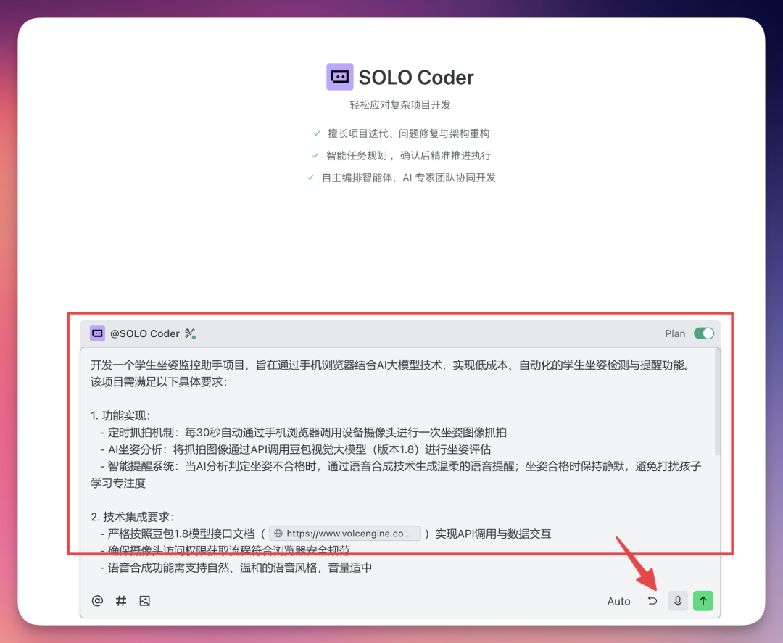Click the # hashtag context icon

(x=121, y=601)
